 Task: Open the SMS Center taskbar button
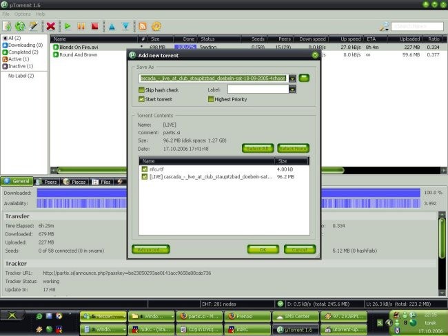point(296,316)
